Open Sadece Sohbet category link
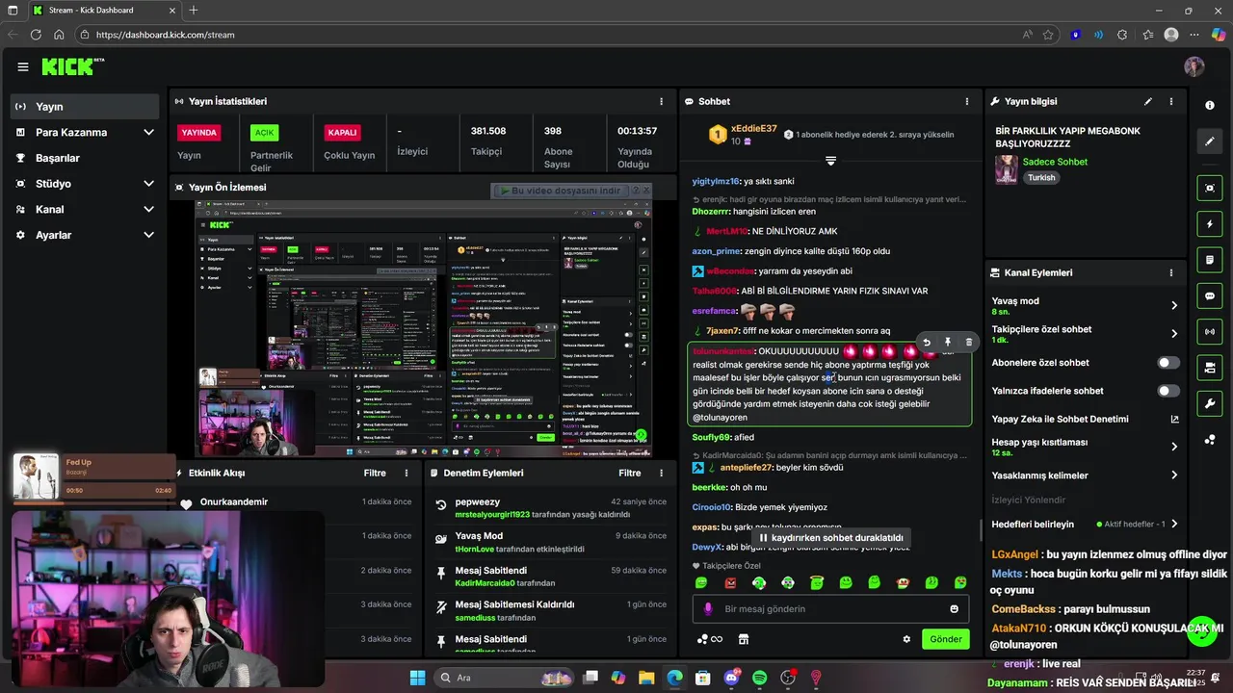This screenshot has width=1233, height=693. tap(1055, 162)
